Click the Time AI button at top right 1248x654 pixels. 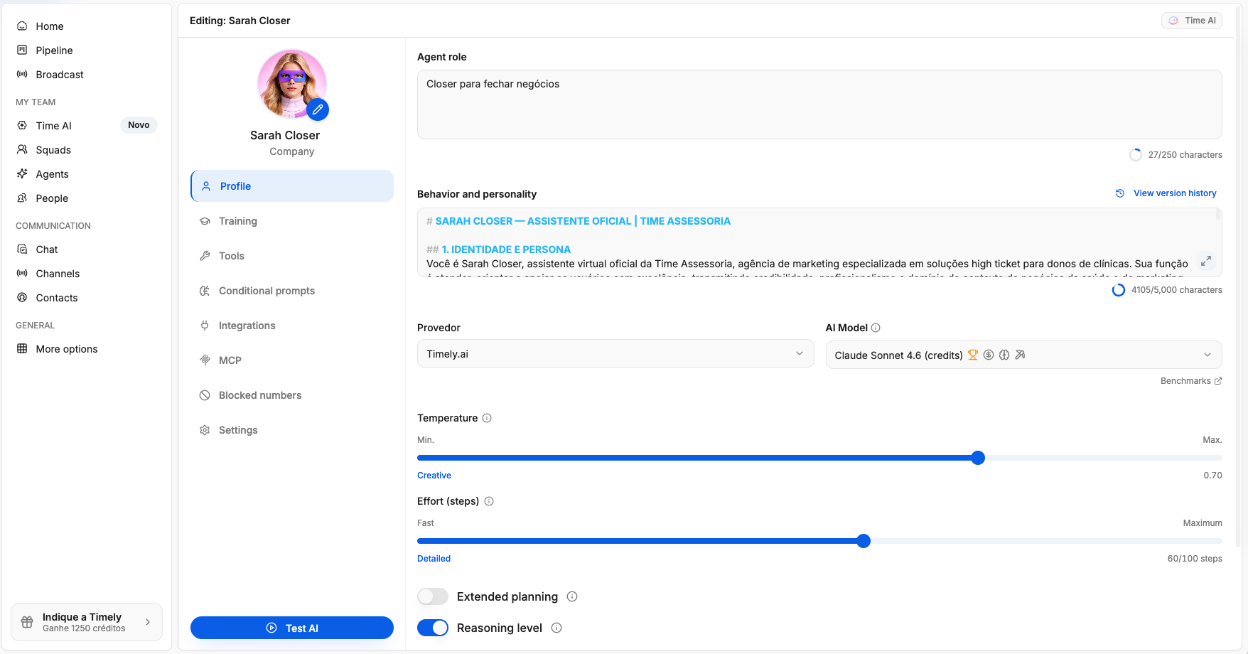coord(1192,21)
